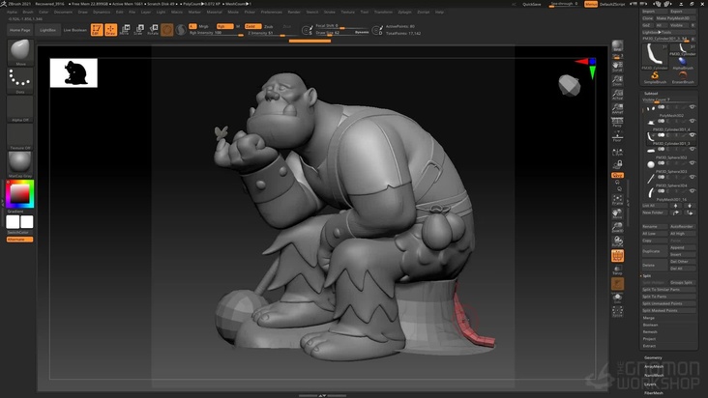Toggle the Zsub button
Viewport: 708px width, 398px height.
coord(269,26)
